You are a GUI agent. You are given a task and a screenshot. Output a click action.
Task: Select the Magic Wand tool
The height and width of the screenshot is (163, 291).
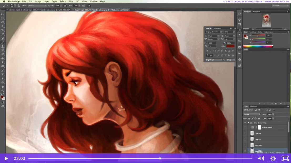3,26
